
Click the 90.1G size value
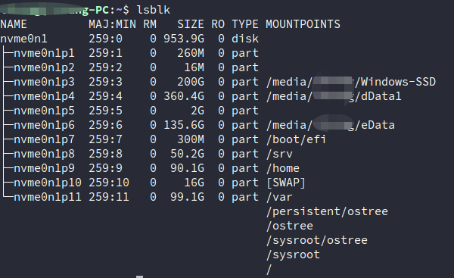pos(187,168)
